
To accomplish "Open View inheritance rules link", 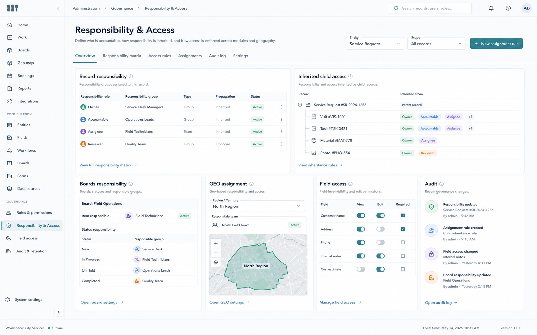I will tap(320, 165).
